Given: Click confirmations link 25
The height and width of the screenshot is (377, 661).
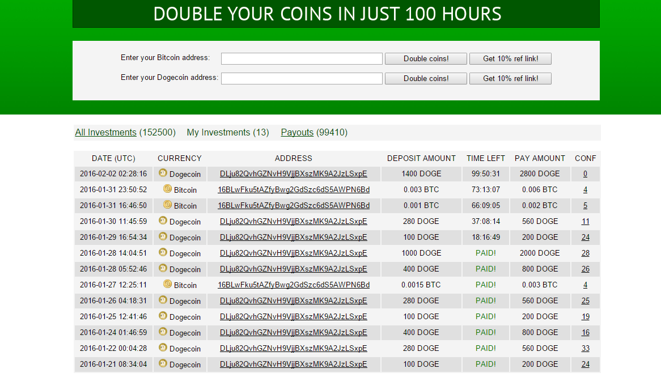Looking at the screenshot, I should tap(585, 300).
